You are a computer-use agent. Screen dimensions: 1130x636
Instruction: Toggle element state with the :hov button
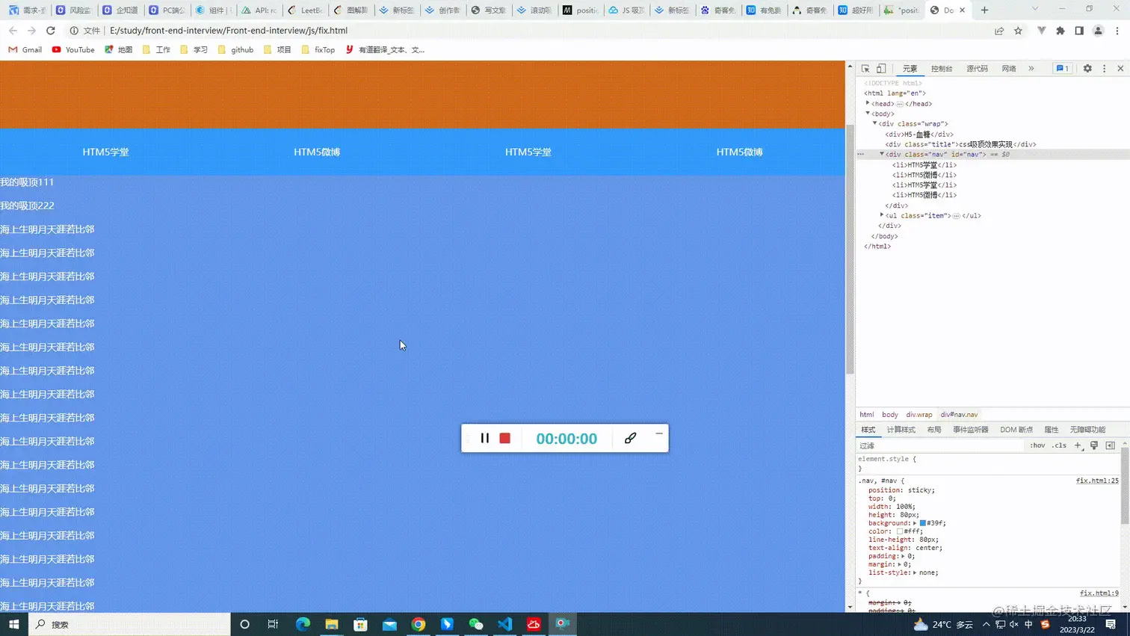tap(1037, 445)
